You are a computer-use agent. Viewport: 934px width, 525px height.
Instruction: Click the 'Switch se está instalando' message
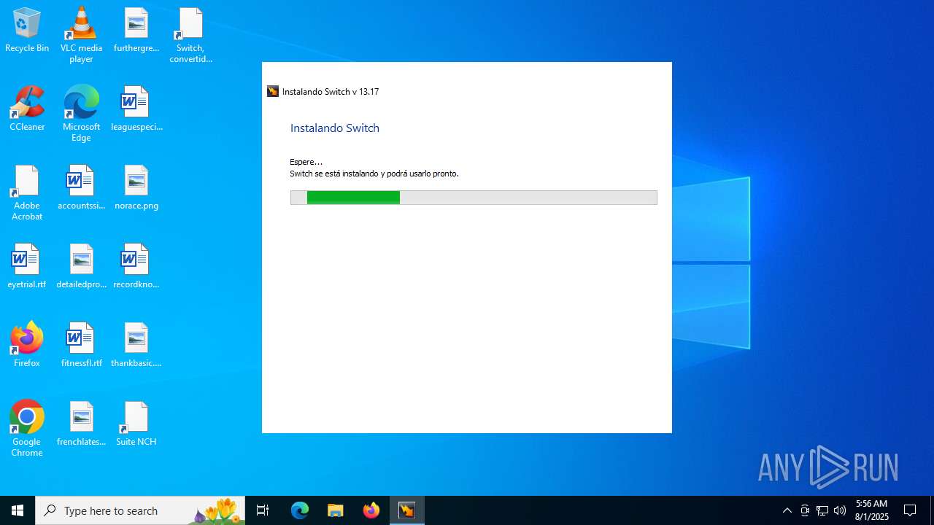(374, 174)
